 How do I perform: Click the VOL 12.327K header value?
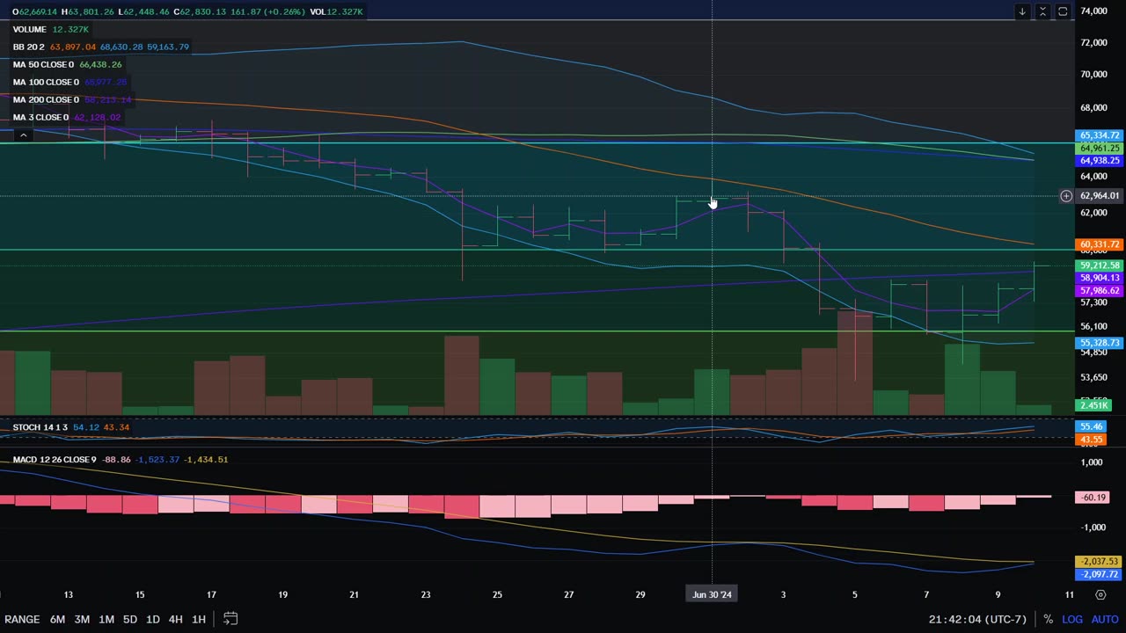(338, 11)
